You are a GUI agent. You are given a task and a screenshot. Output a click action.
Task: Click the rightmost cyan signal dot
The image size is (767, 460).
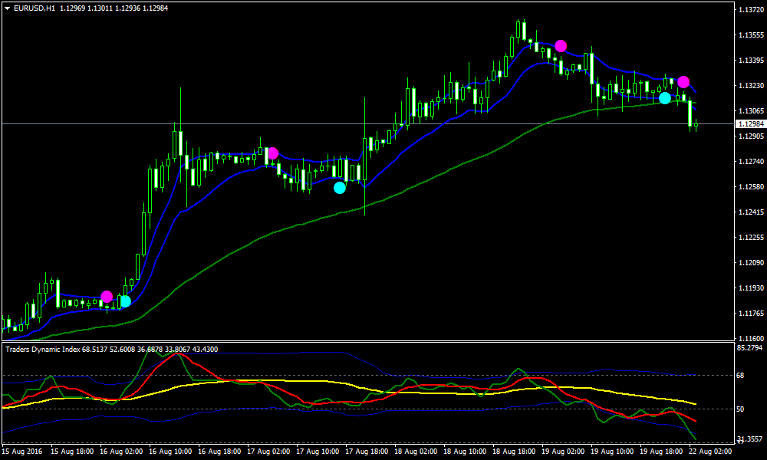point(664,98)
